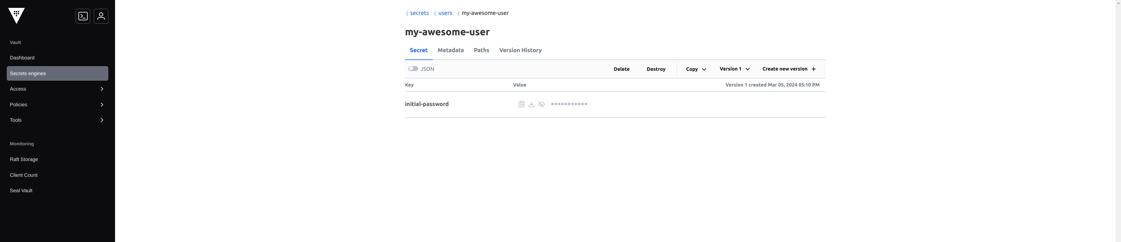1121x242 pixels.
Task: Switch to the Metadata tab
Action: [x=450, y=50]
